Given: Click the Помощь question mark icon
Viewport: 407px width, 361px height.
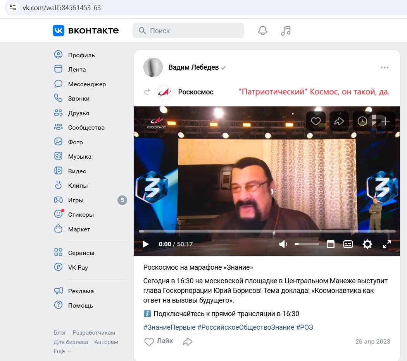Looking at the screenshot, I should [x=59, y=305].
